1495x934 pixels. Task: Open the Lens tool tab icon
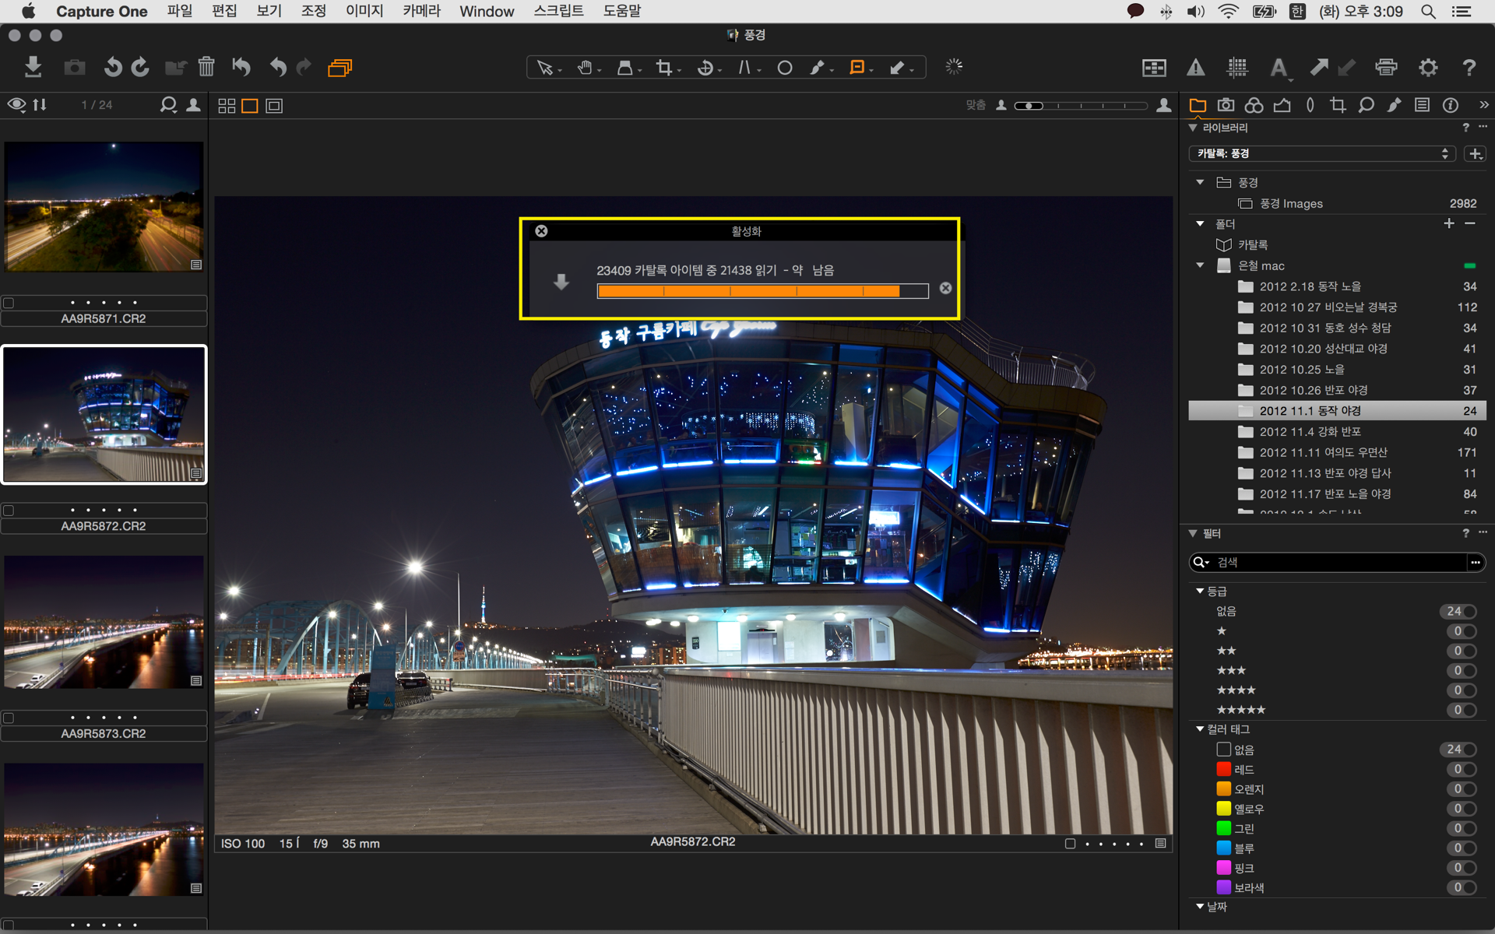coord(1310,105)
